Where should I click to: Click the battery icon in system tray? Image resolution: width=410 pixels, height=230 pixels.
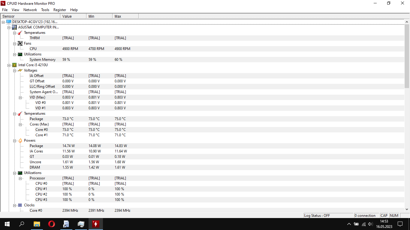pyautogui.click(x=356, y=224)
